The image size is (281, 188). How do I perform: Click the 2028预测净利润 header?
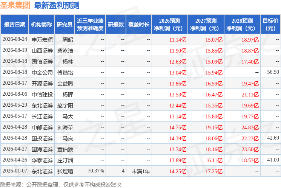(242, 24)
